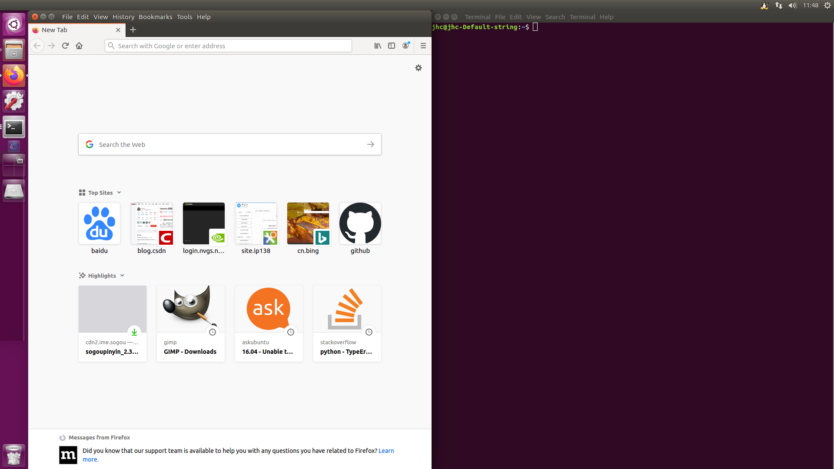Click the Learn more link
Image resolution: width=834 pixels, height=469 pixels.
(386, 450)
